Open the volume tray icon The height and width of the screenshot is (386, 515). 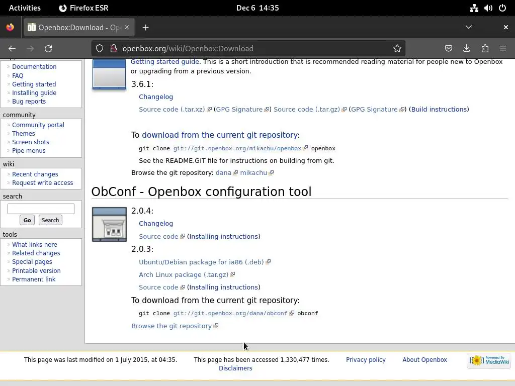coord(488,8)
